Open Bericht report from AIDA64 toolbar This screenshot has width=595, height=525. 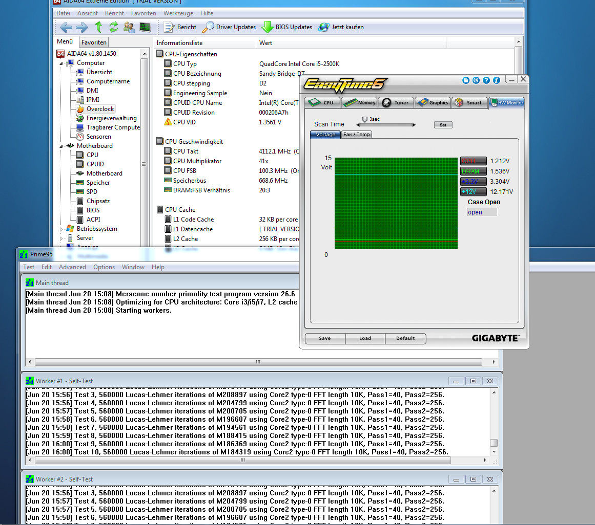[180, 27]
